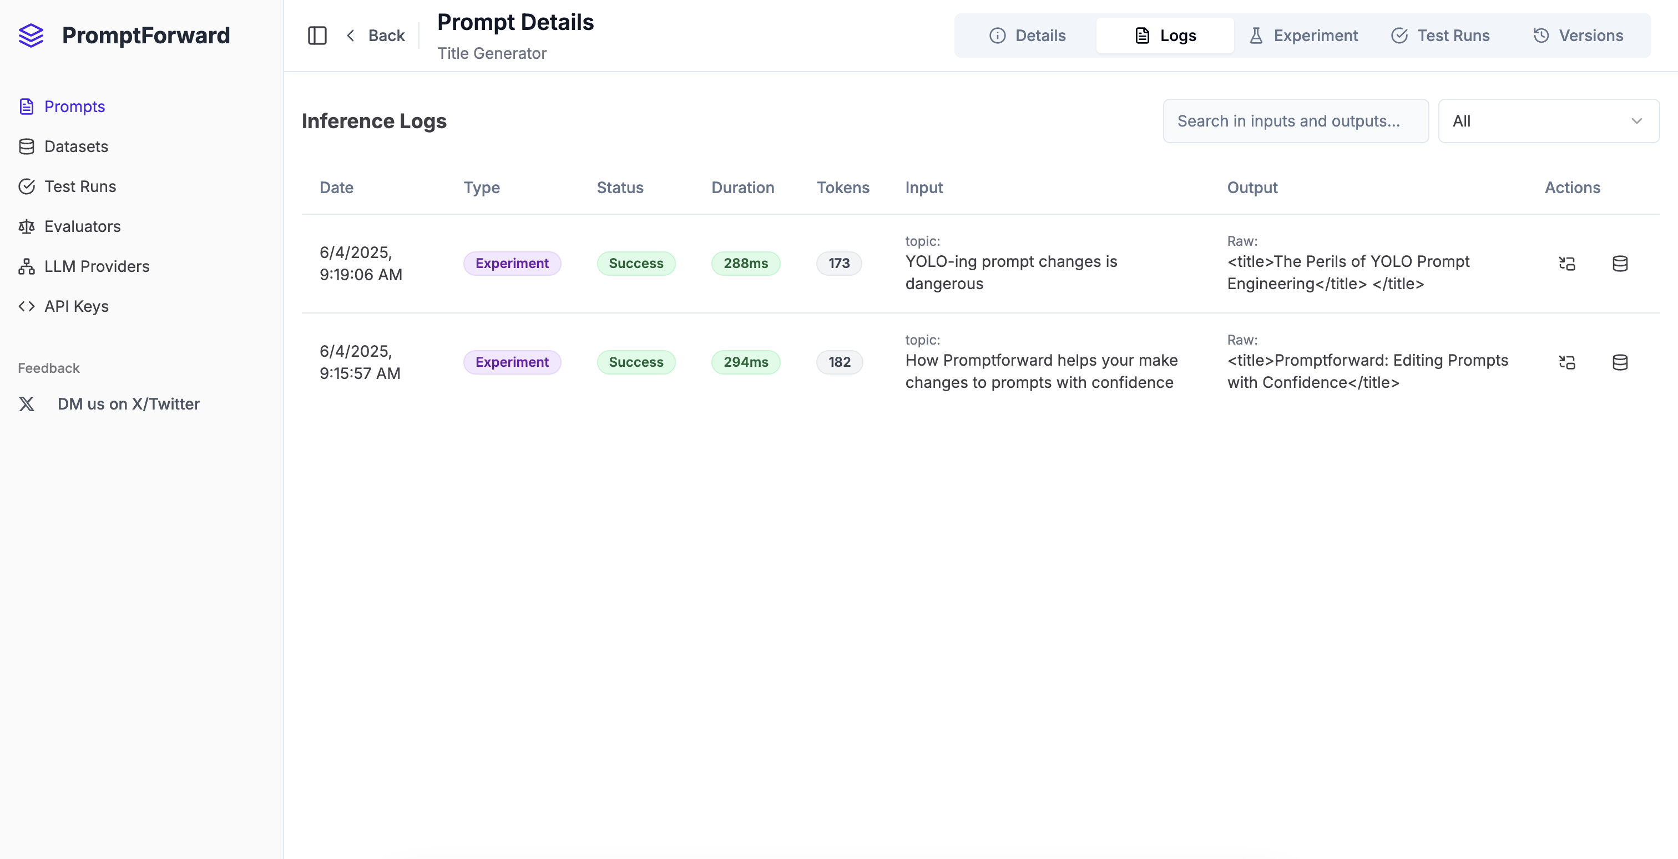Screen dimensions: 1678x859
Task: Open the LLM Providers page
Action: (96, 266)
